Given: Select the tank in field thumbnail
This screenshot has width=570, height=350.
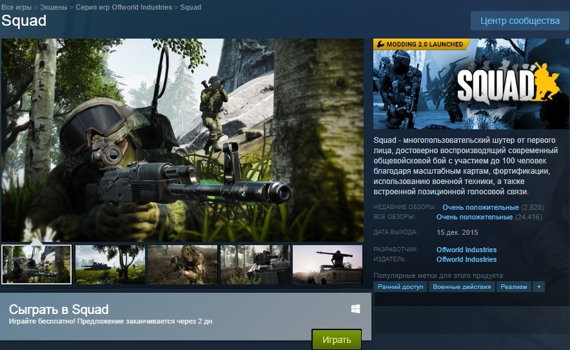Looking at the screenshot, I should (110, 264).
